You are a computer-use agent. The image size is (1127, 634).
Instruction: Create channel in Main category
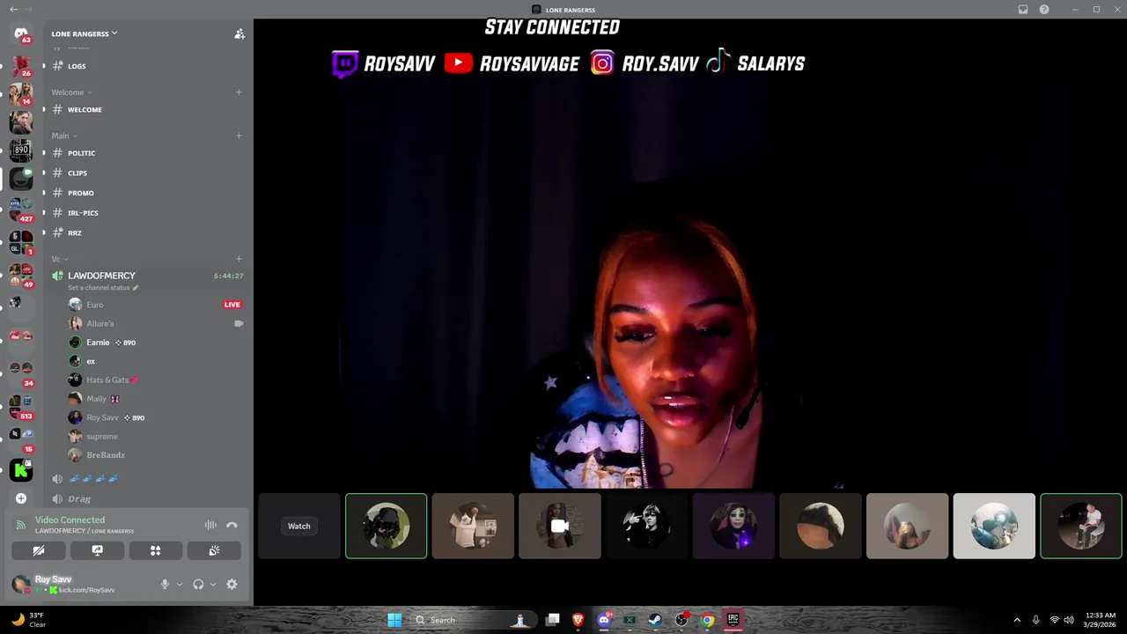[239, 136]
